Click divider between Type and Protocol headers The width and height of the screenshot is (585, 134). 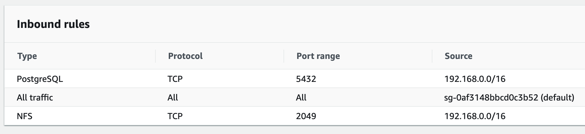point(155,56)
